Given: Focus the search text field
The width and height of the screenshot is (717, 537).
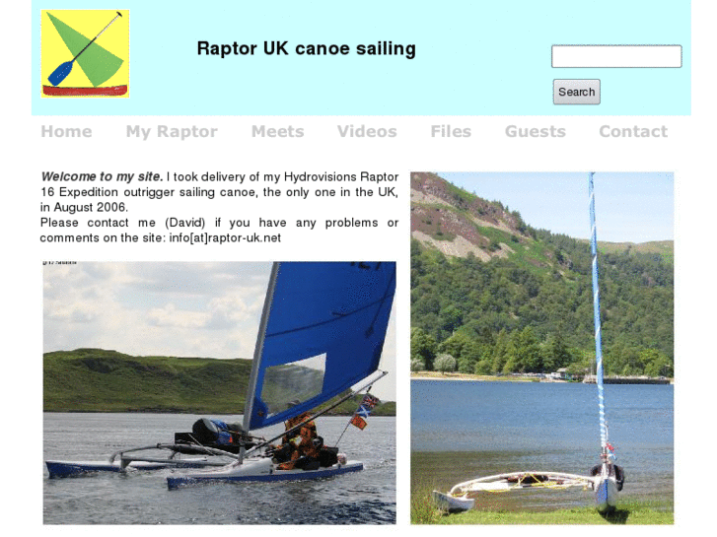Looking at the screenshot, I should click(616, 56).
